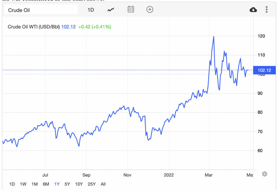Click the 80 price axis label
The image size is (277, 192).
[x=260, y=112]
